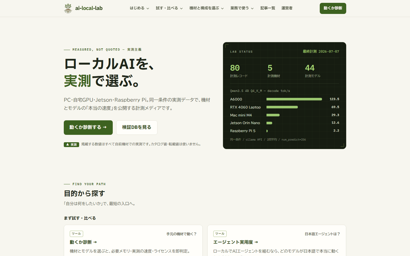Click the ▲ 実測 badge
Screen dimensions: 410x256
(71, 144)
